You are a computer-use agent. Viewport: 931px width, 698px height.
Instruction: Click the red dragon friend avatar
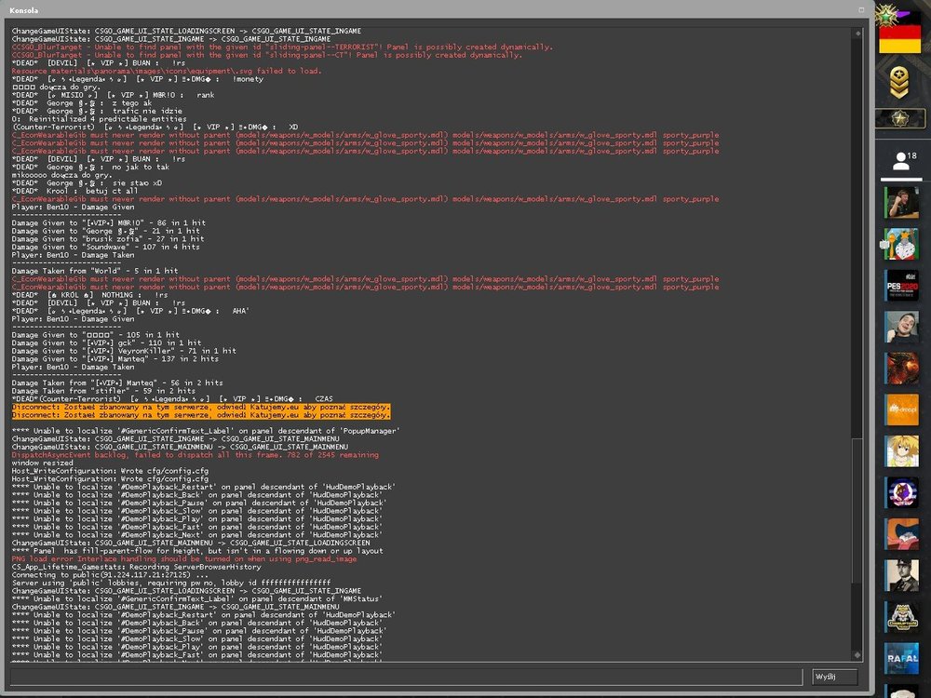(x=902, y=368)
